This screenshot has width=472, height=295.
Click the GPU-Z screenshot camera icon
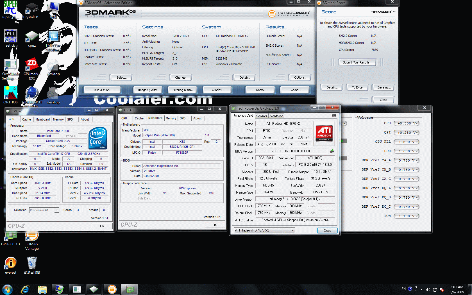334,115
